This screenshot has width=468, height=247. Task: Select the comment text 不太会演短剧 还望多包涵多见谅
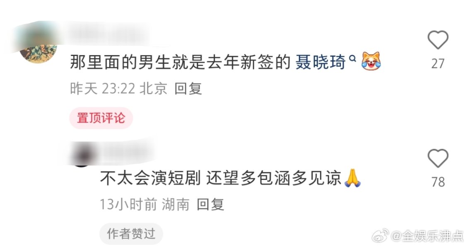220,178
